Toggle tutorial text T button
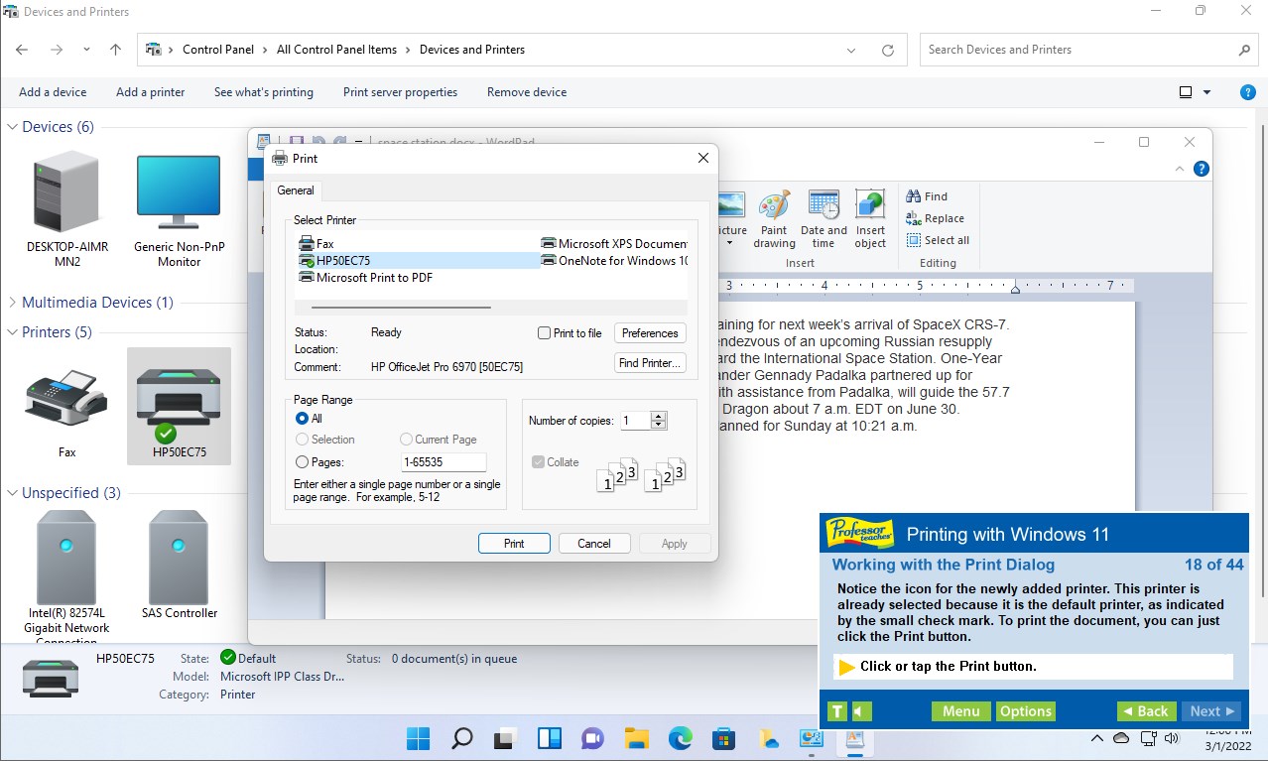1268x761 pixels. point(837,711)
